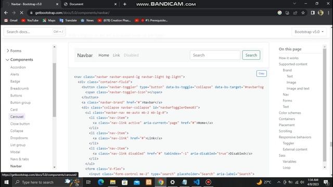The height and width of the screenshot is (187, 333).
Task: Open the Translate bookmark
Action: 68,20
